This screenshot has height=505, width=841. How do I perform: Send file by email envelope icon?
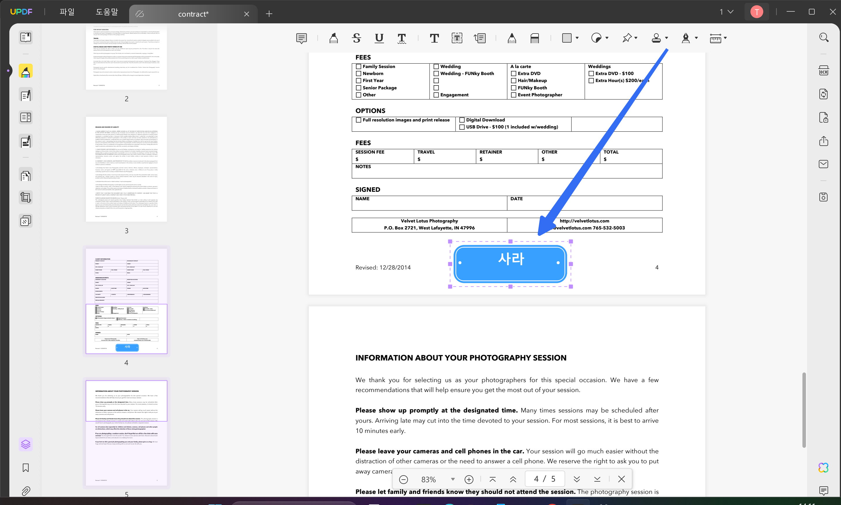point(824,164)
